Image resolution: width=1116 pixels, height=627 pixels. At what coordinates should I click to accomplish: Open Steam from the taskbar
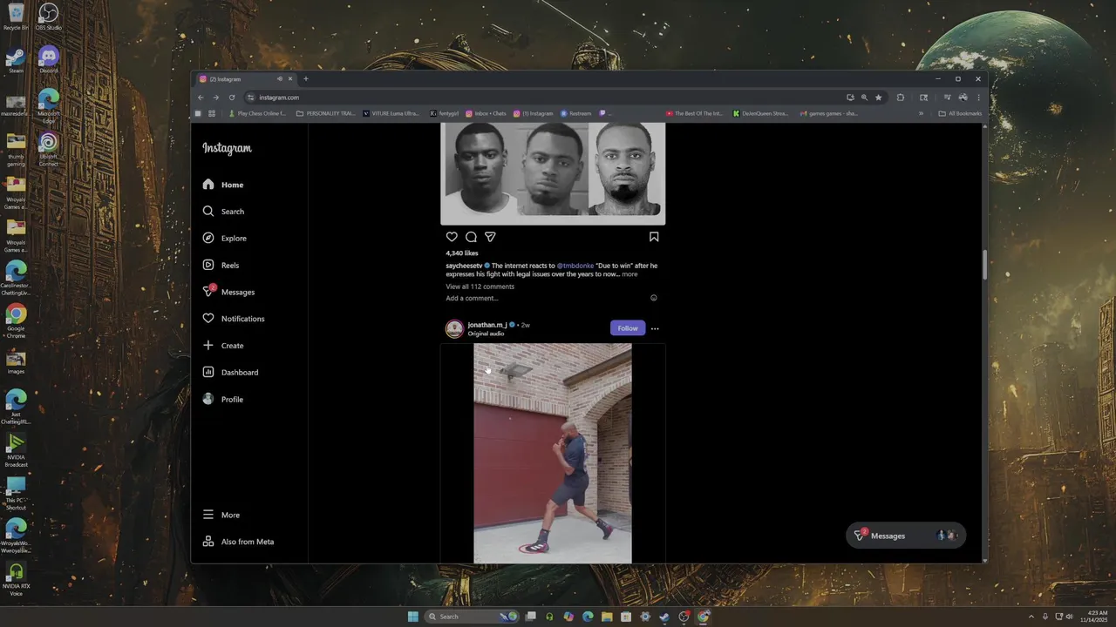click(x=664, y=617)
